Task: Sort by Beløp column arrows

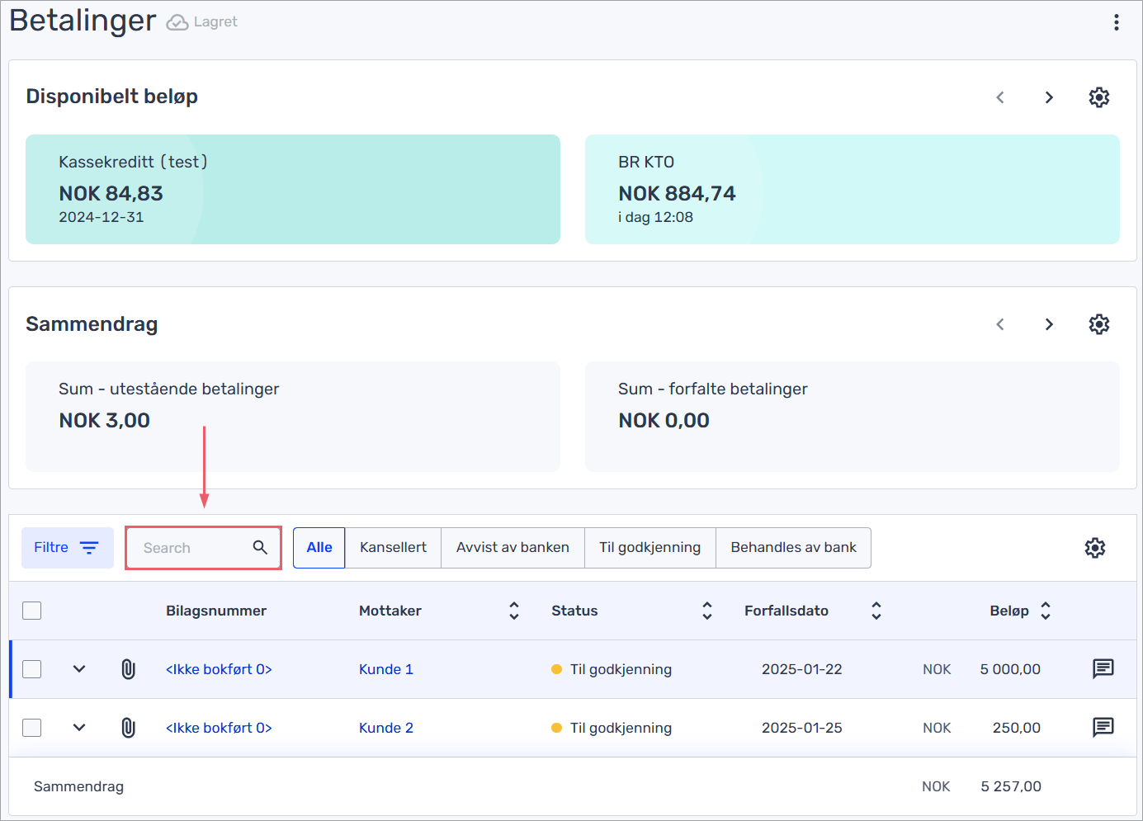Action: [x=1046, y=611]
